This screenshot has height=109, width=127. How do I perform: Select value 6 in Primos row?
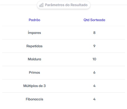94,73
